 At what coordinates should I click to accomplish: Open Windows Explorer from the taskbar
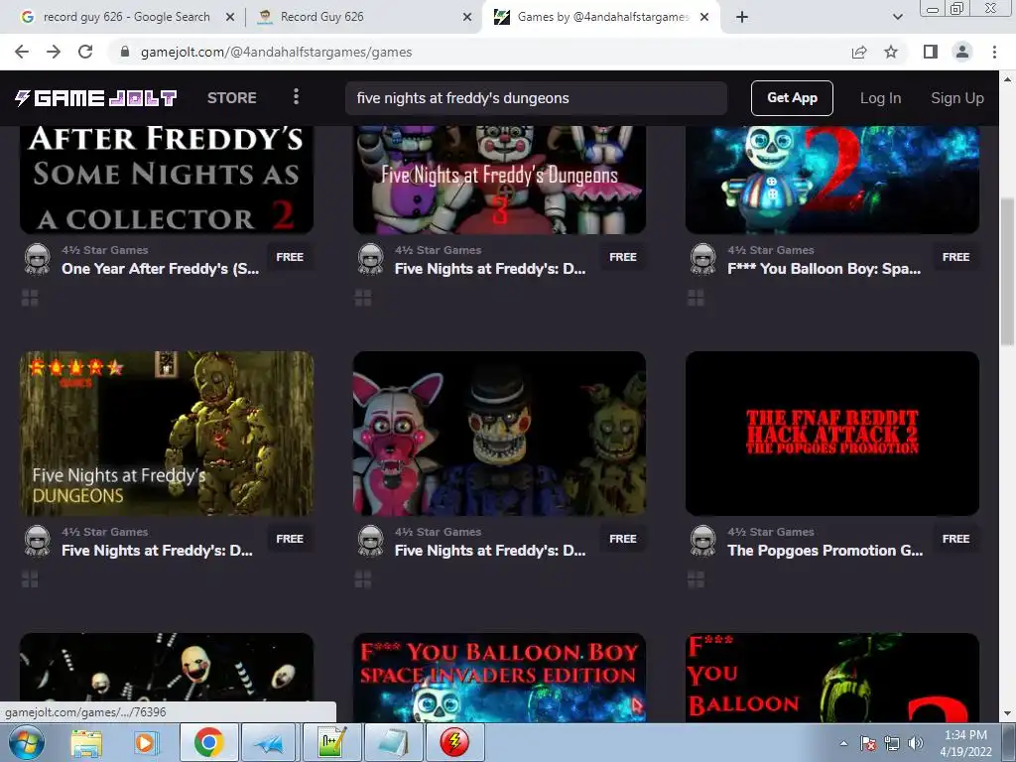tap(86, 742)
